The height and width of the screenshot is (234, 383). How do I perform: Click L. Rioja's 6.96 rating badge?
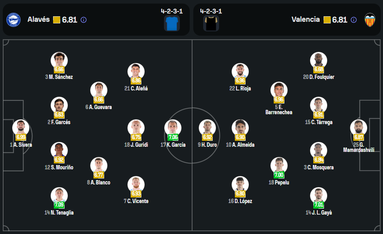(240, 81)
